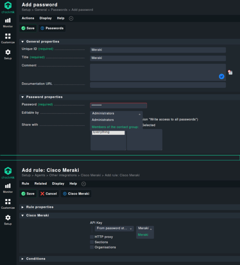This screenshot has height=265, width=240.
Task: Check the Organisations option
Action: coord(92,247)
